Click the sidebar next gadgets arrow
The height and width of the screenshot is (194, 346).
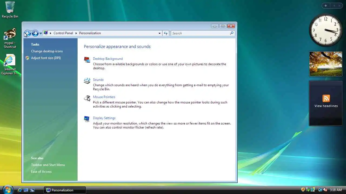[x=340, y=6]
